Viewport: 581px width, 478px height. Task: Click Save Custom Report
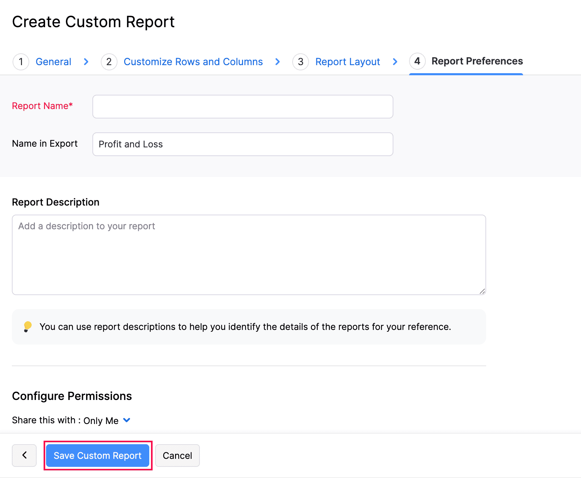[x=98, y=455]
